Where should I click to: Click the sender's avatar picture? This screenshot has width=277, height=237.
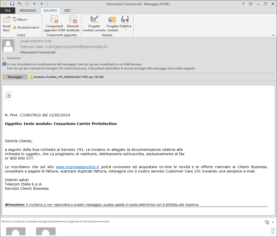point(8,45)
